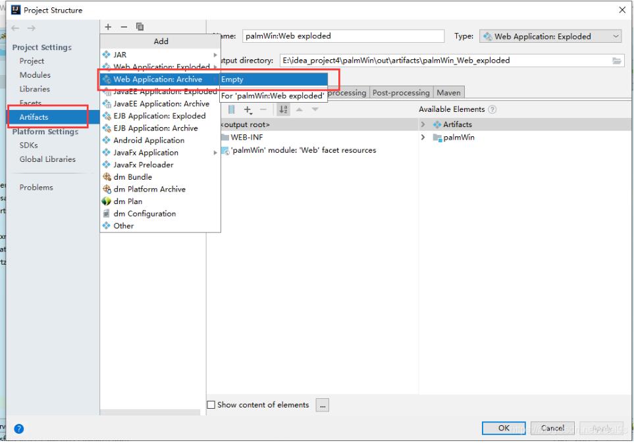
Task: Click the ellipsis button beside Show content
Action: tap(322, 405)
